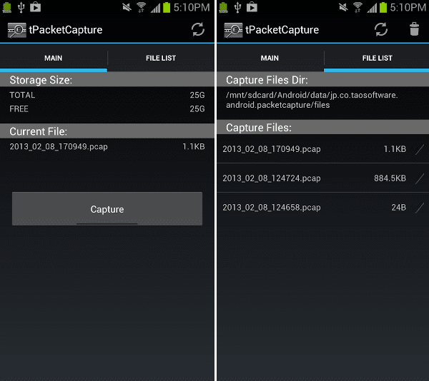Screen dimensions: 429x381
Task: Tap the Wi-Fi signal icon on the right screen
Action: (x=357, y=7)
